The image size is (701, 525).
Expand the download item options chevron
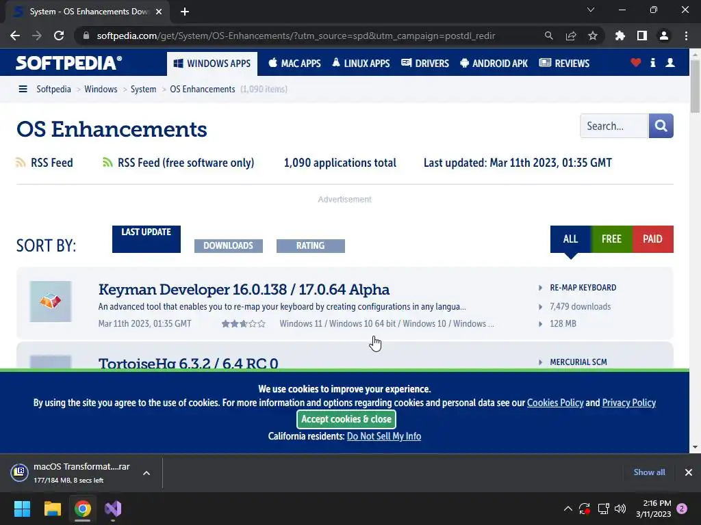click(146, 473)
